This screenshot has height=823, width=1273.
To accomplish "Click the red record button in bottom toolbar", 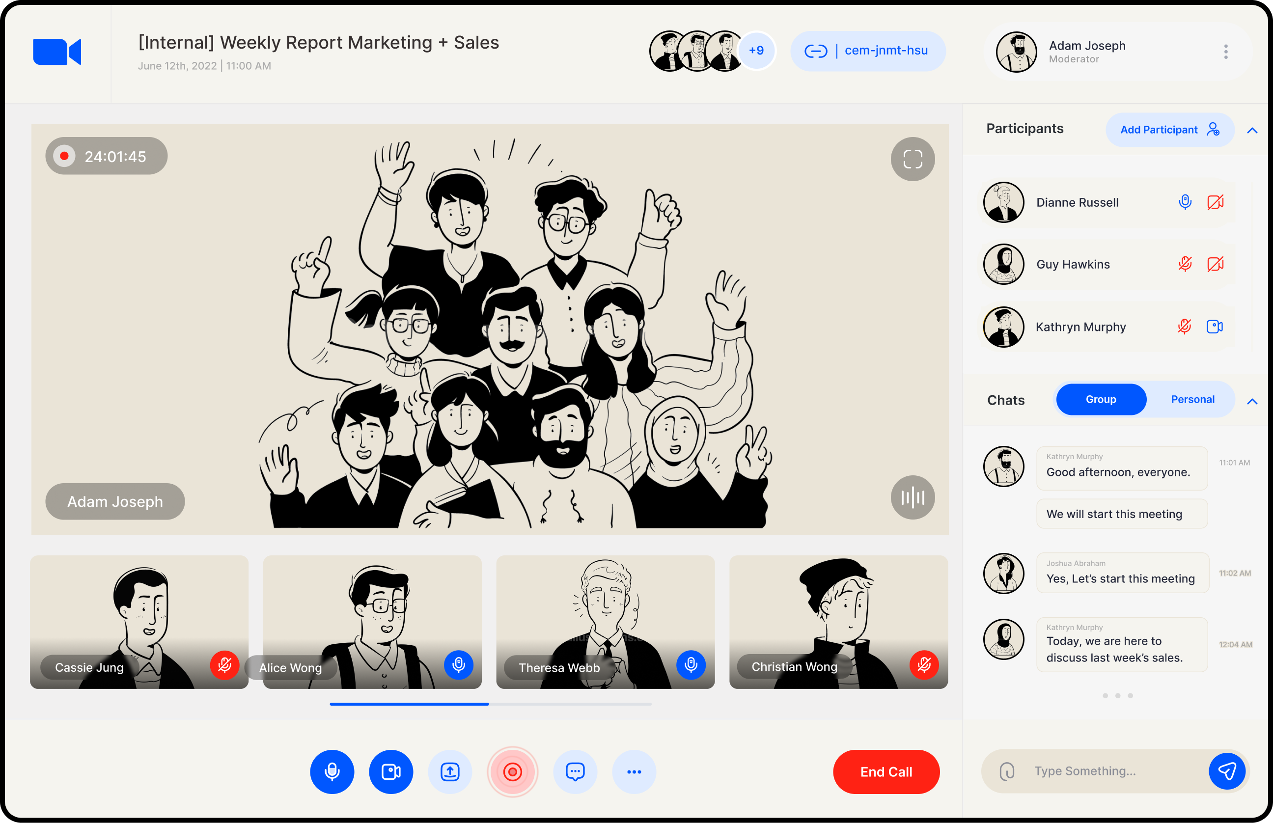I will (512, 772).
